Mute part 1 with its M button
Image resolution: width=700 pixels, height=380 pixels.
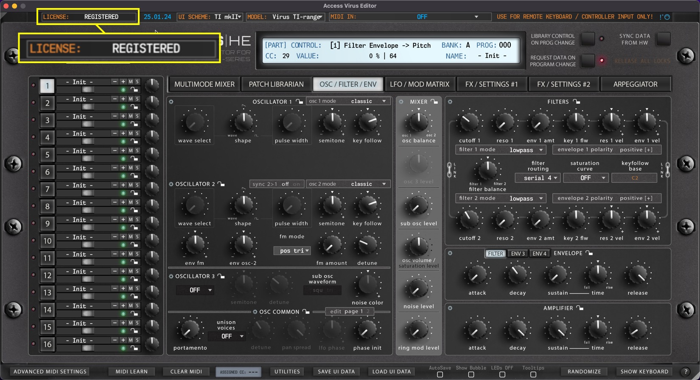point(131,82)
